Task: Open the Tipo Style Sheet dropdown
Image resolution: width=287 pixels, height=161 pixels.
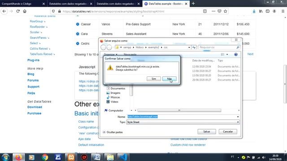Action: pos(238,122)
